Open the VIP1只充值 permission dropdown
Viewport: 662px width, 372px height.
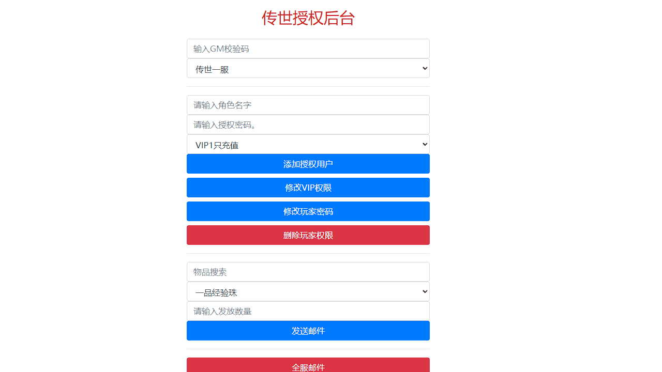308,144
